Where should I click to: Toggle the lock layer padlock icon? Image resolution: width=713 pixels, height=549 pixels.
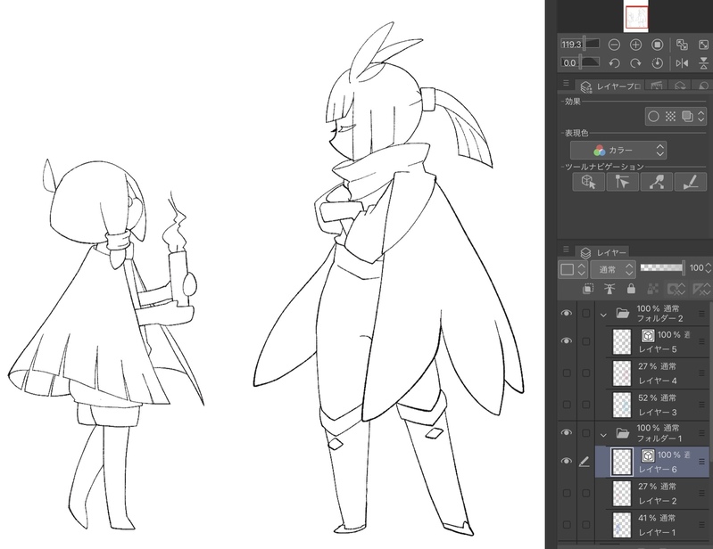[631, 289]
